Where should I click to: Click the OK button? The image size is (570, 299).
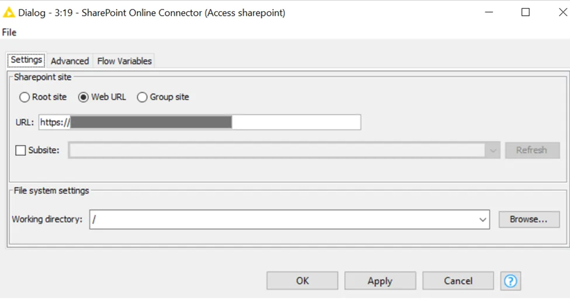[302, 281]
